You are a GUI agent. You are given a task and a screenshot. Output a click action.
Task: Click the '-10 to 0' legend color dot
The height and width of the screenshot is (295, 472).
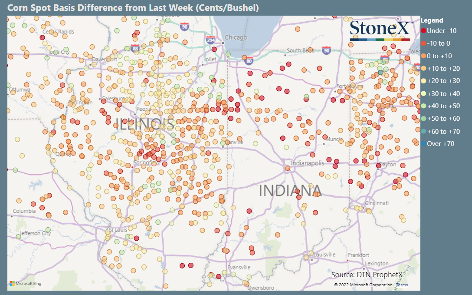[423, 43]
